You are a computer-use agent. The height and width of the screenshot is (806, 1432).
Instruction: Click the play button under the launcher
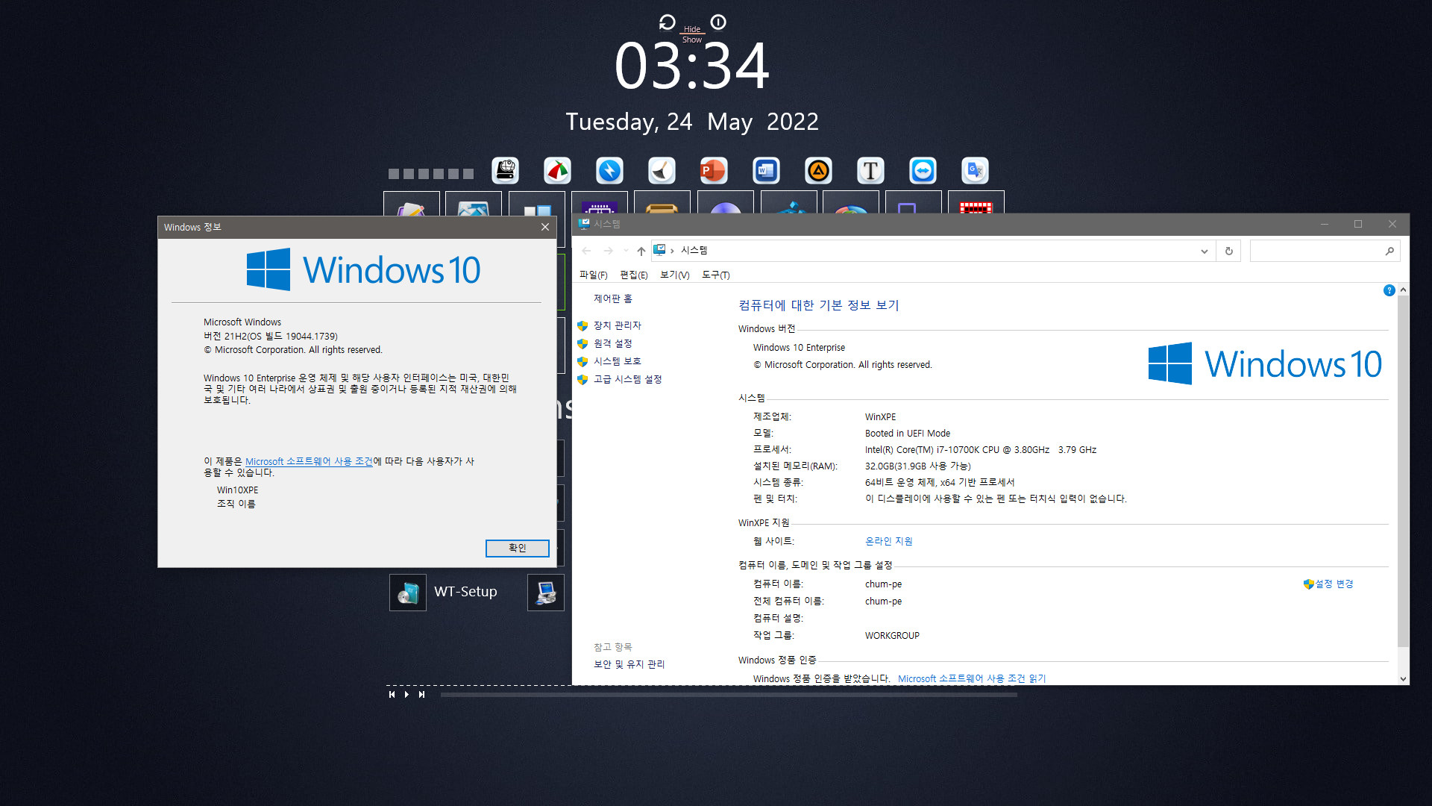click(x=406, y=695)
